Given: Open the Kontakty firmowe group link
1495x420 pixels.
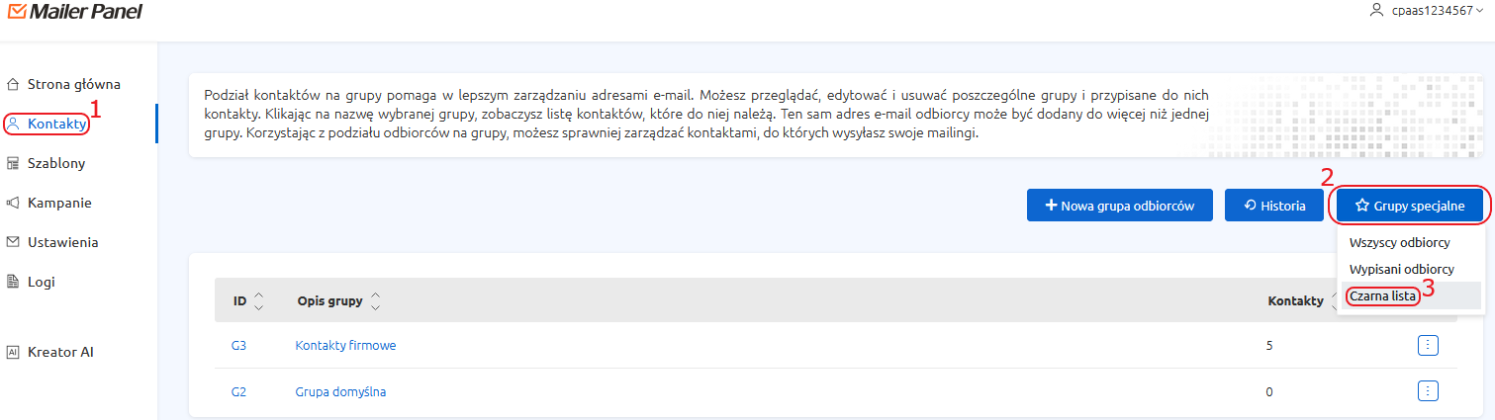Looking at the screenshot, I should 345,345.
